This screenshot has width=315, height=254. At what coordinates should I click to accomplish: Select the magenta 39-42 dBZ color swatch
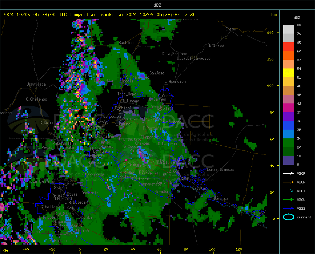tap(288, 108)
